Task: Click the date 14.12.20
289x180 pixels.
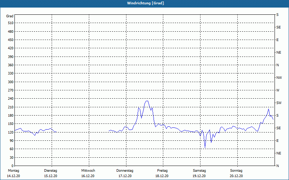Action: (x=13, y=176)
